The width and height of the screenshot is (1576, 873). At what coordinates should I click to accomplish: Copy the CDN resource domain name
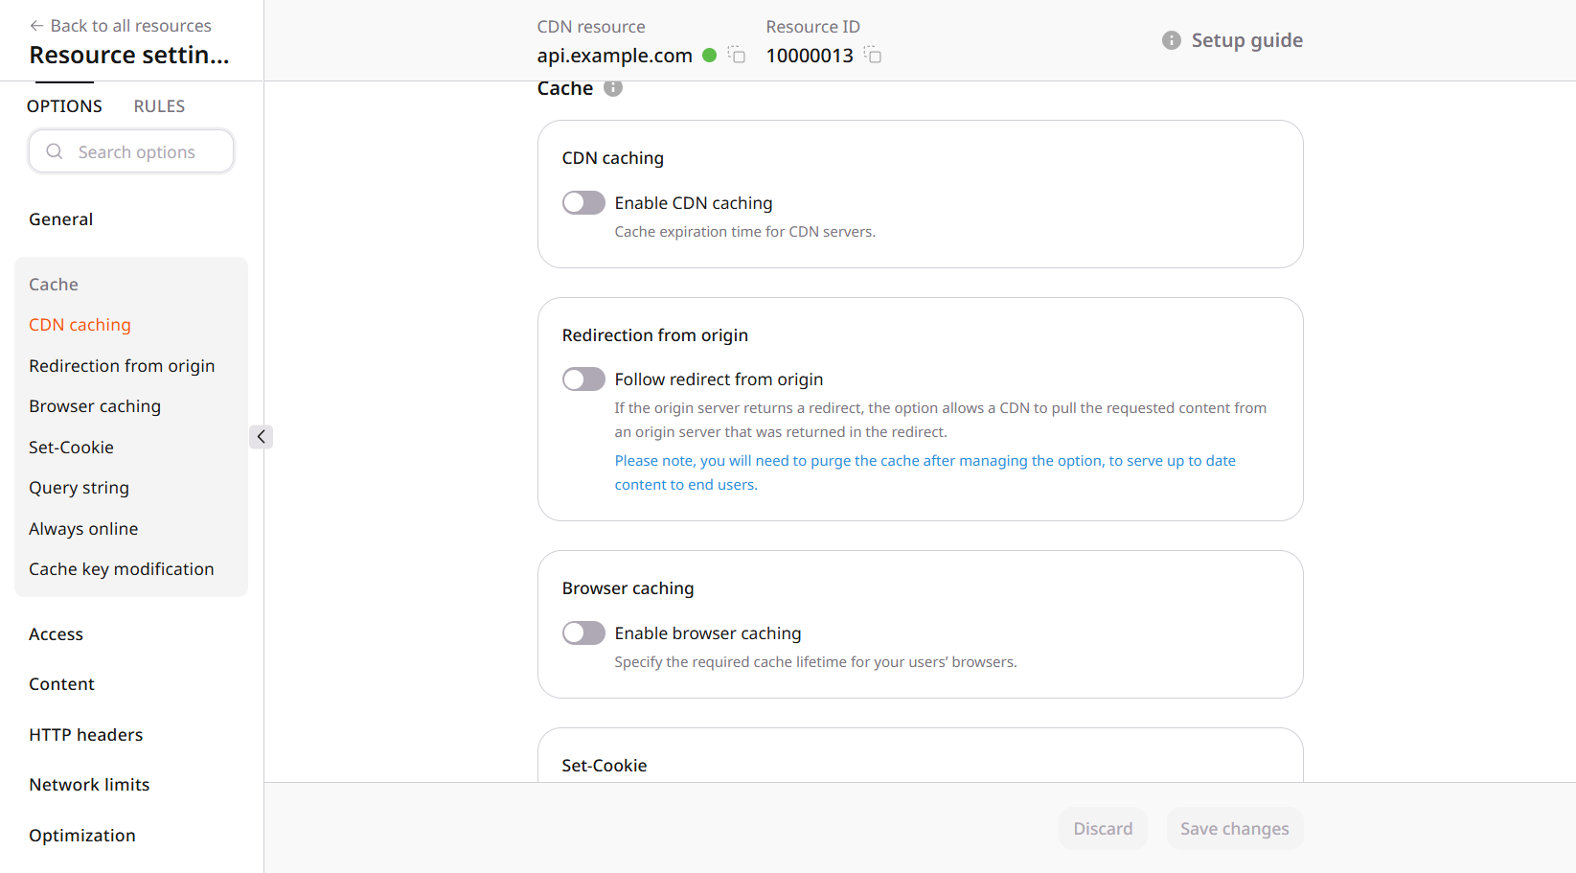tap(737, 55)
